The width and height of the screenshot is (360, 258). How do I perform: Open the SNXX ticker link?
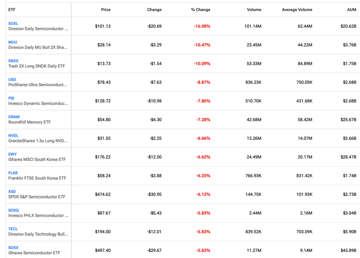[x=13, y=61]
